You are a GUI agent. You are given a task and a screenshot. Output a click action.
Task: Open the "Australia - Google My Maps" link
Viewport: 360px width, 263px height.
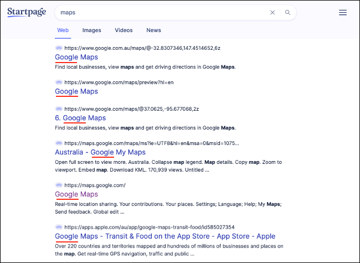100,152
